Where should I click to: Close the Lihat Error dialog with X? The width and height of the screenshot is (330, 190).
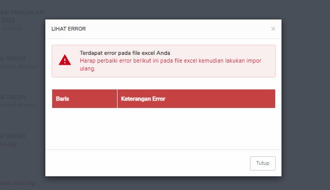(x=273, y=28)
